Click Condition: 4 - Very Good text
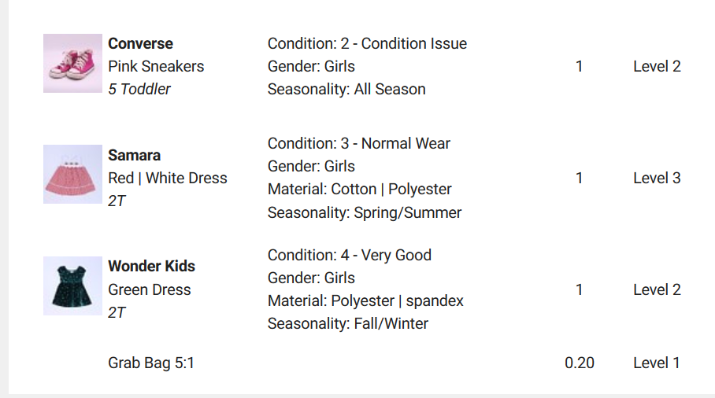 (x=350, y=256)
